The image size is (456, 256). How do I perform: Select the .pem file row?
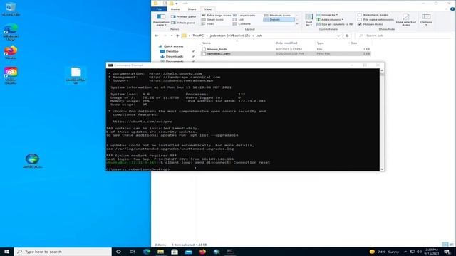[x=286, y=54]
